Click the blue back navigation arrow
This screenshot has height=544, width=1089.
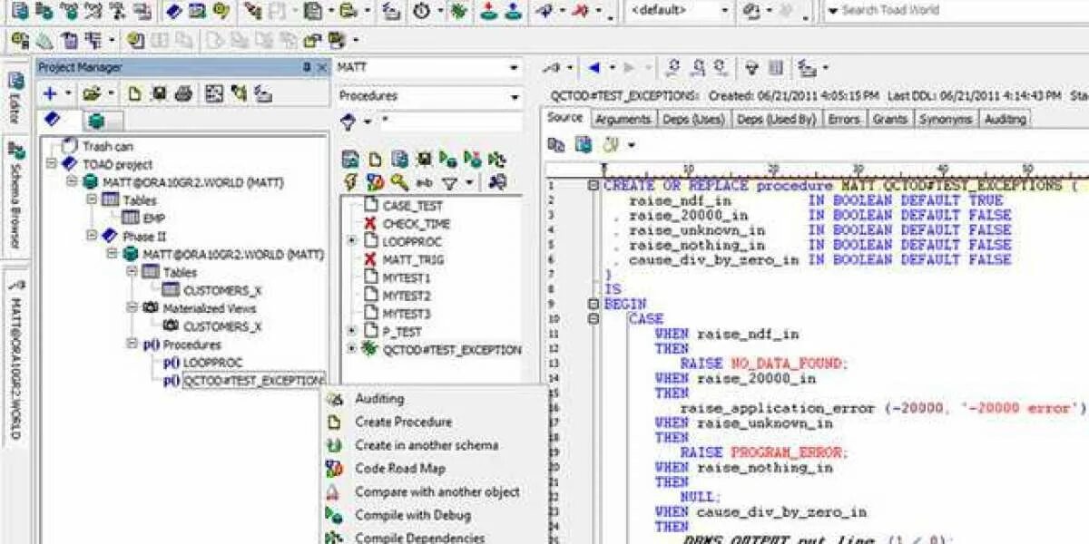(x=594, y=68)
